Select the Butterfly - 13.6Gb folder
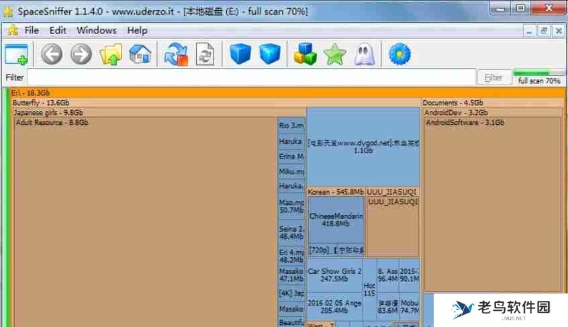568x327 pixels. click(x=216, y=103)
